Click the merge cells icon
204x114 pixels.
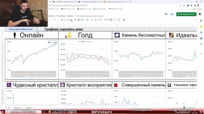[x=82, y=20]
